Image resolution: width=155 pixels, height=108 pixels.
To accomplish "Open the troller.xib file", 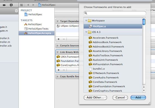I will pyautogui.click(x=6, y=46).
